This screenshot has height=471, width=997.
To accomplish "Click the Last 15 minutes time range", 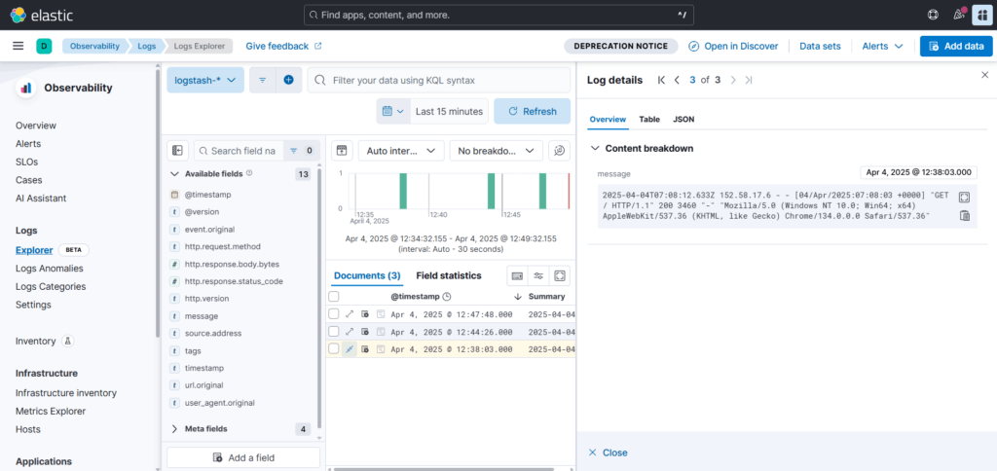I will [x=449, y=111].
